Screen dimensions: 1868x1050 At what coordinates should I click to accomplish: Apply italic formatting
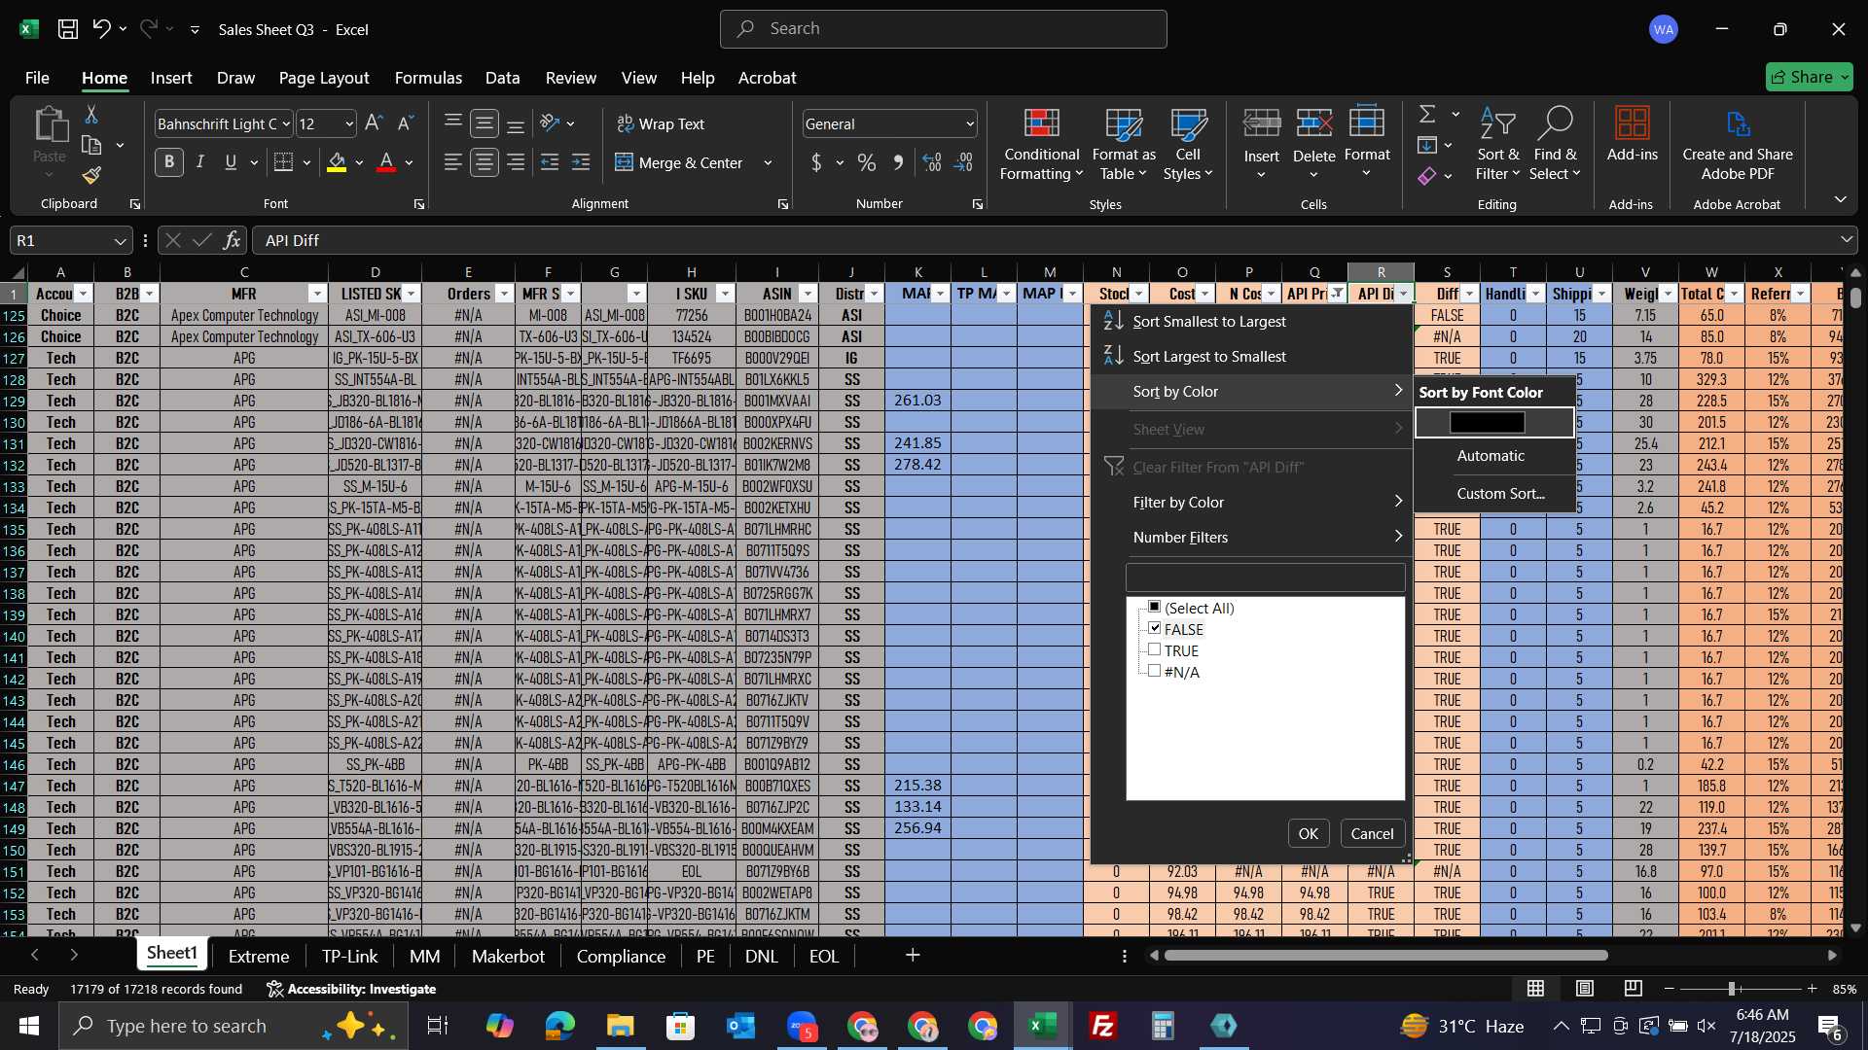pyautogui.click(x=200, y=162)
